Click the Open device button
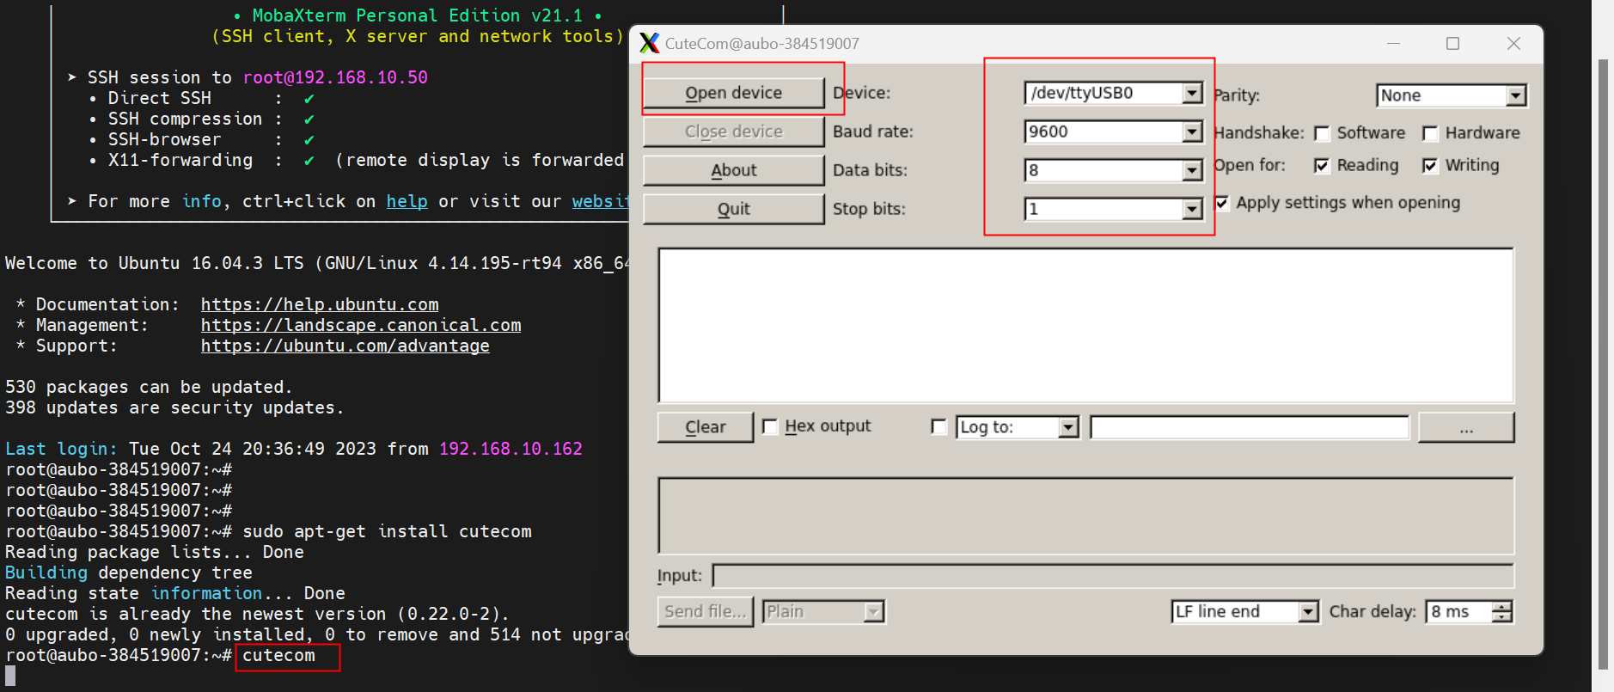Screen dimensions: 1614x692 (x=733, y=93)
